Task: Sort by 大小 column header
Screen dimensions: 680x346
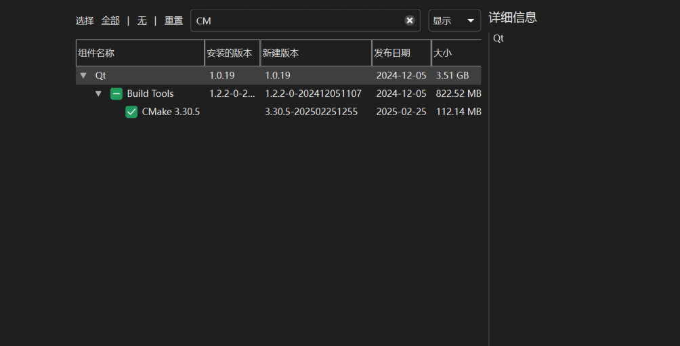Action: pos(456,53)
